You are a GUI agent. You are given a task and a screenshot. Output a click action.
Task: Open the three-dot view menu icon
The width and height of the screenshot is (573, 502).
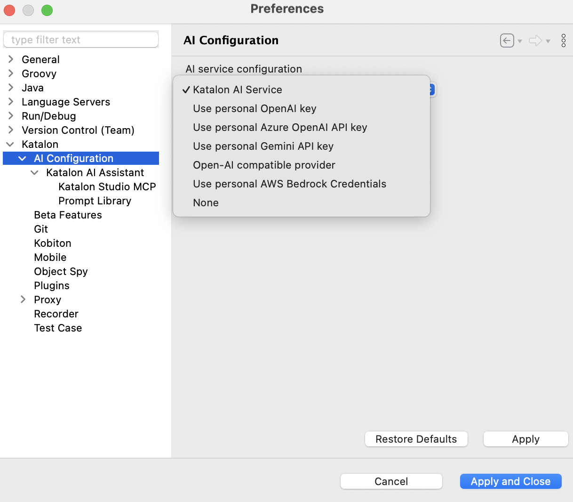tap(563, 41)
